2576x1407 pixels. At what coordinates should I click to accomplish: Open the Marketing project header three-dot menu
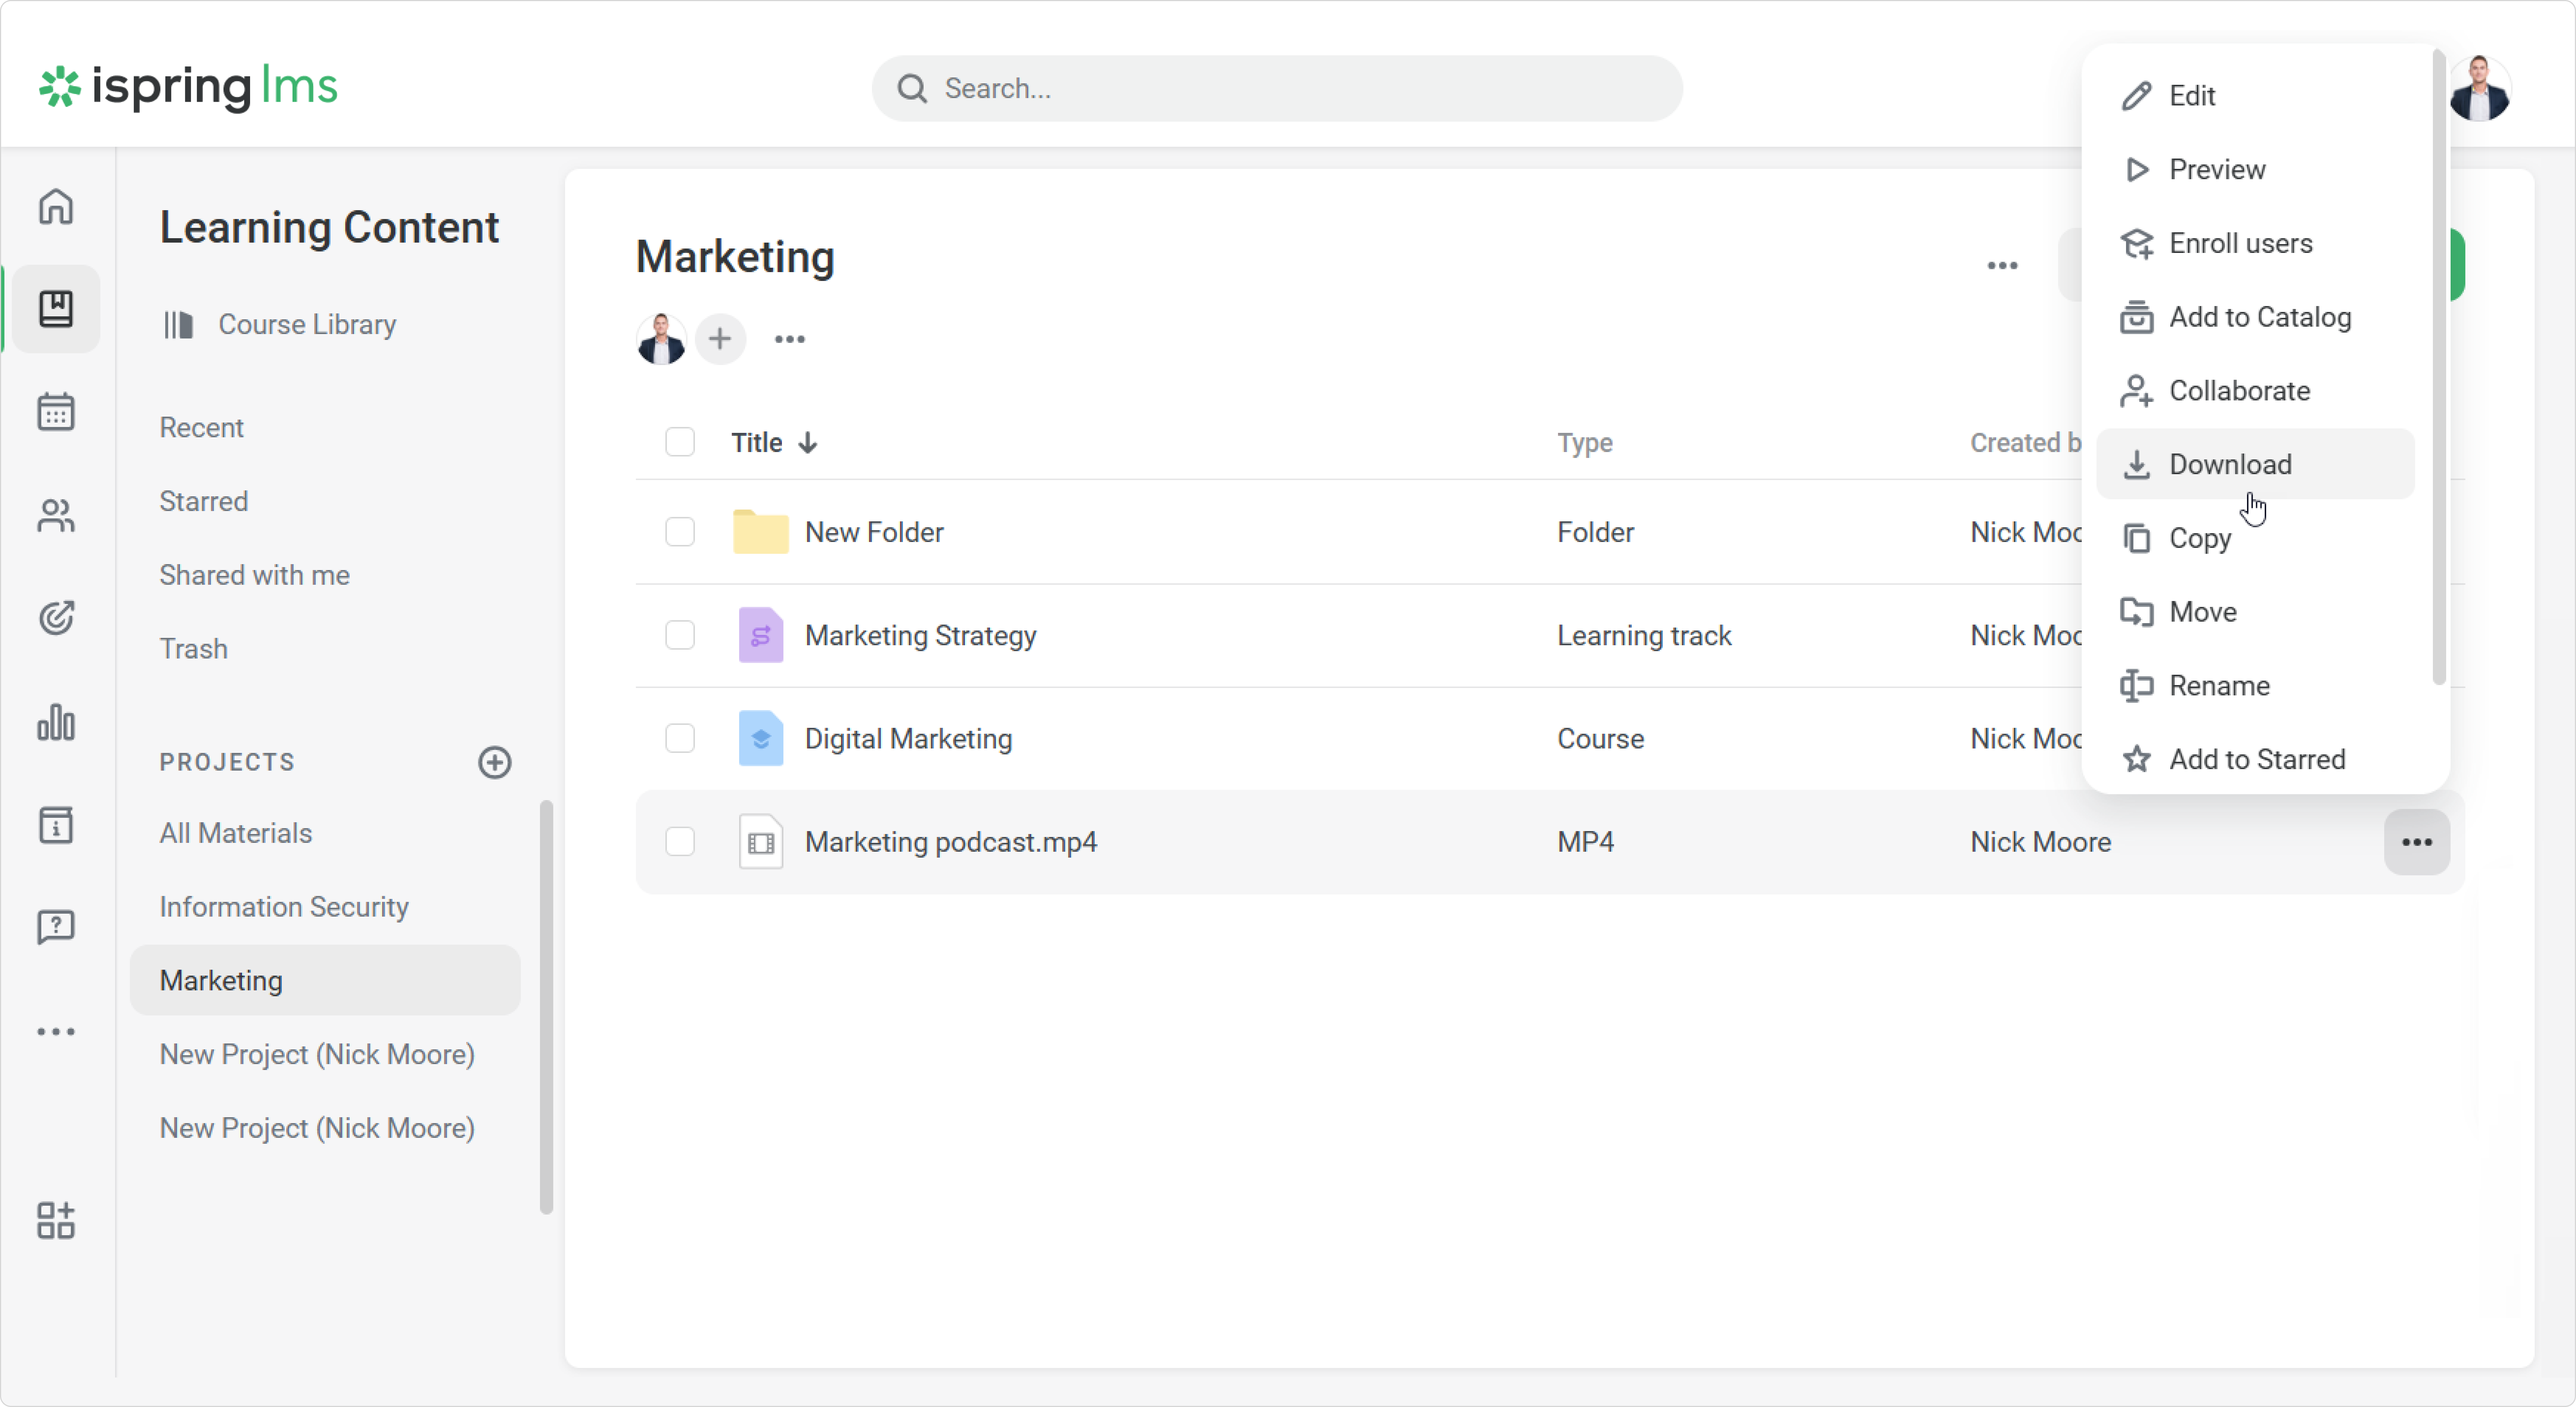click(x=2002, y=266)
